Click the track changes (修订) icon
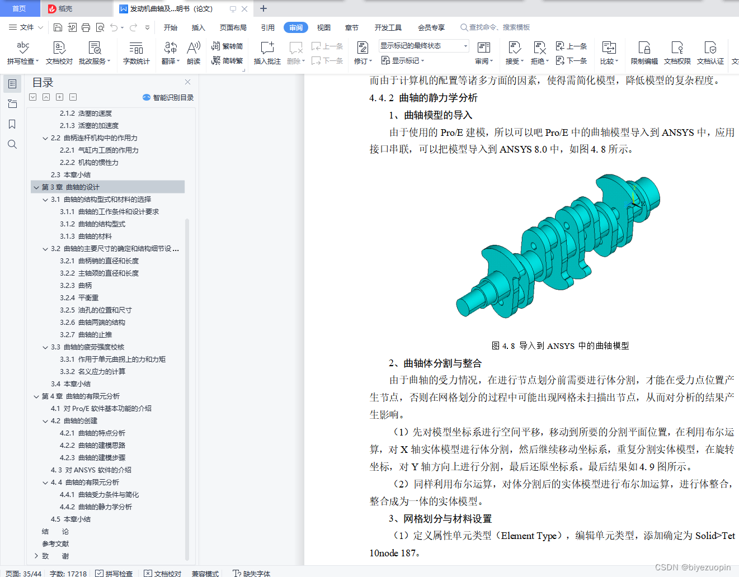 pyautogui.click(x=363, y=48)
